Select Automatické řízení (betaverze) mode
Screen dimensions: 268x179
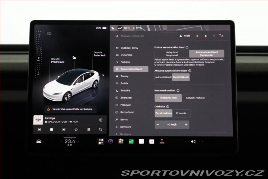[207, 54]
